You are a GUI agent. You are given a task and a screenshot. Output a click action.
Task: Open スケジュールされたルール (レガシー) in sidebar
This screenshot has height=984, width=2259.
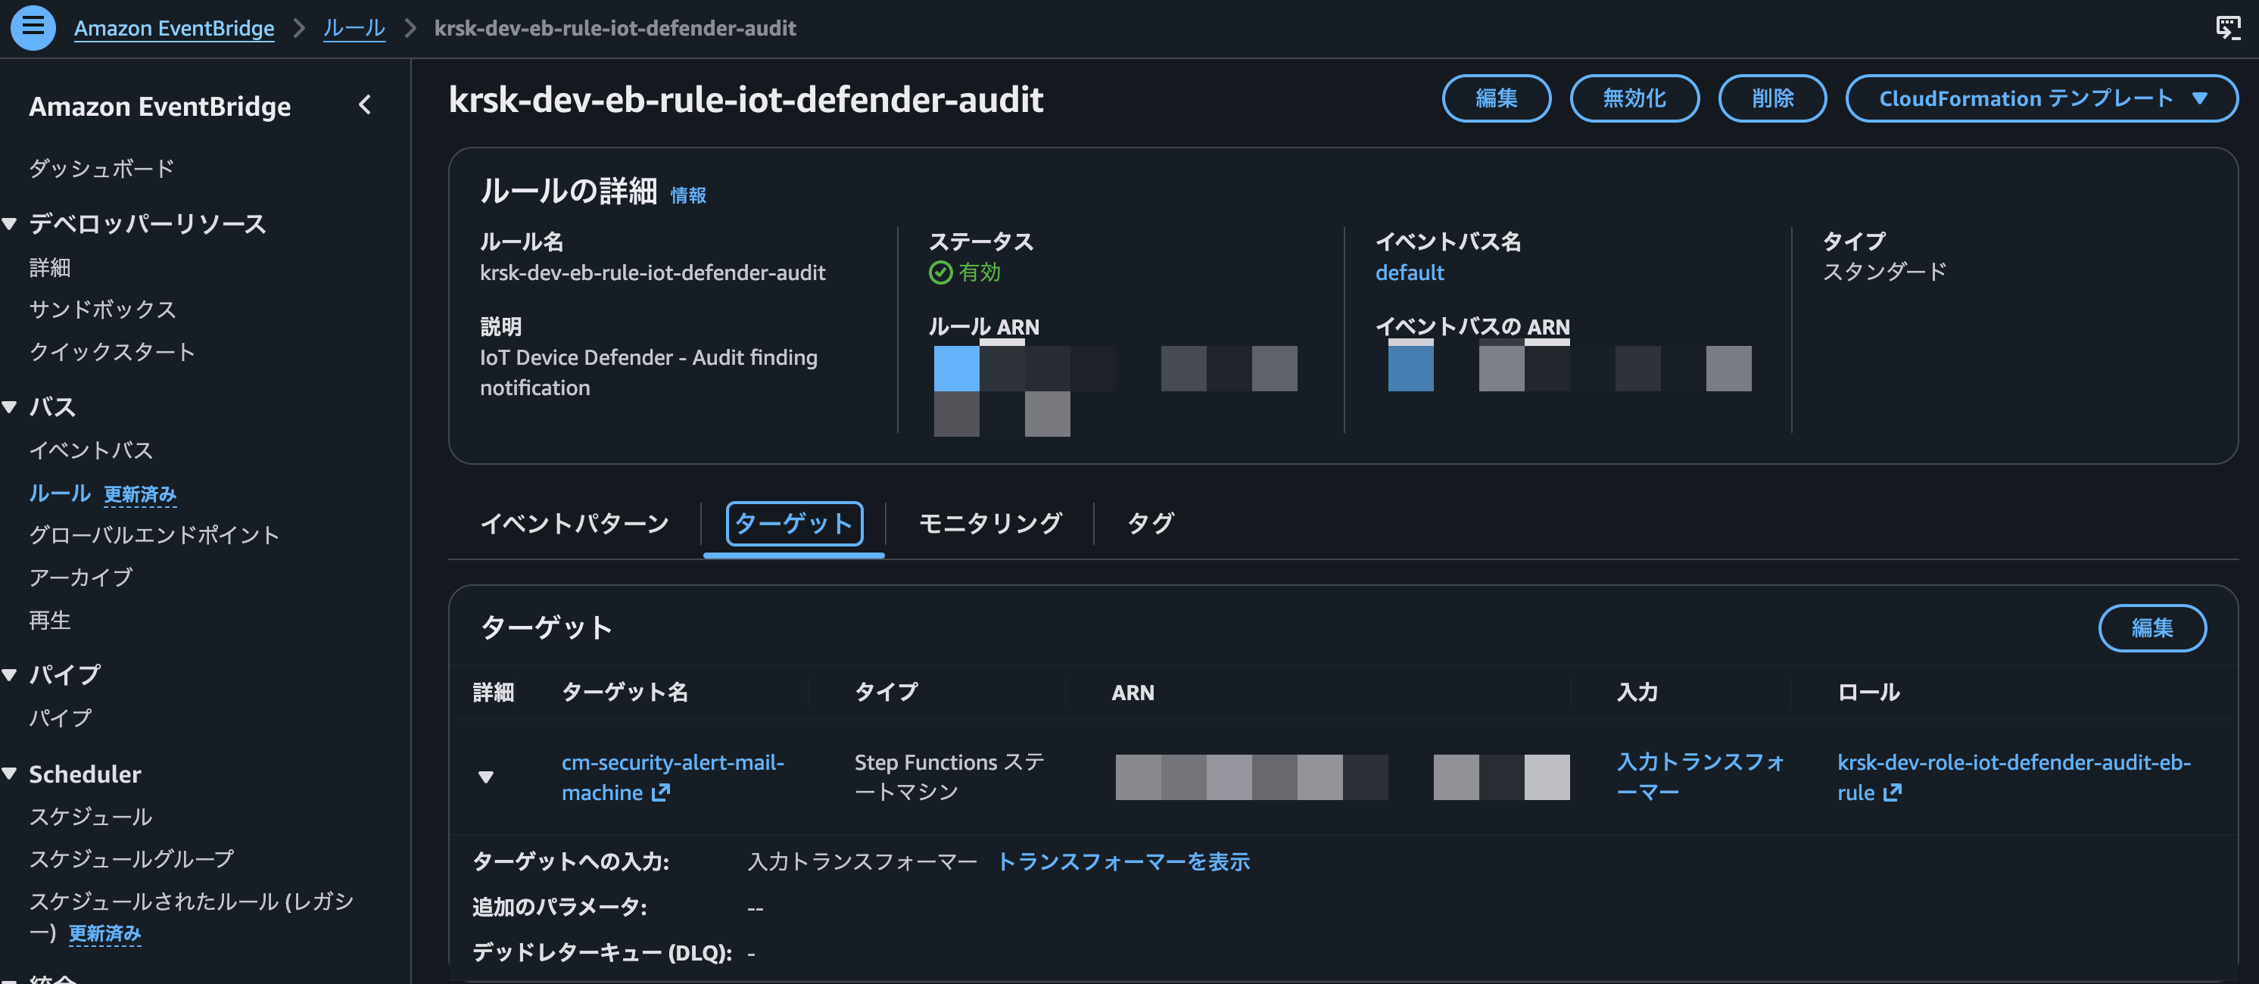tap(192, 917)
